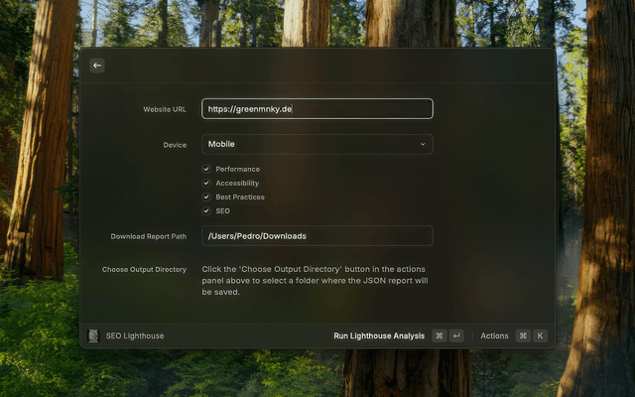Run Lighthouse Analysis
635x397 pixels.
(378, 335)
